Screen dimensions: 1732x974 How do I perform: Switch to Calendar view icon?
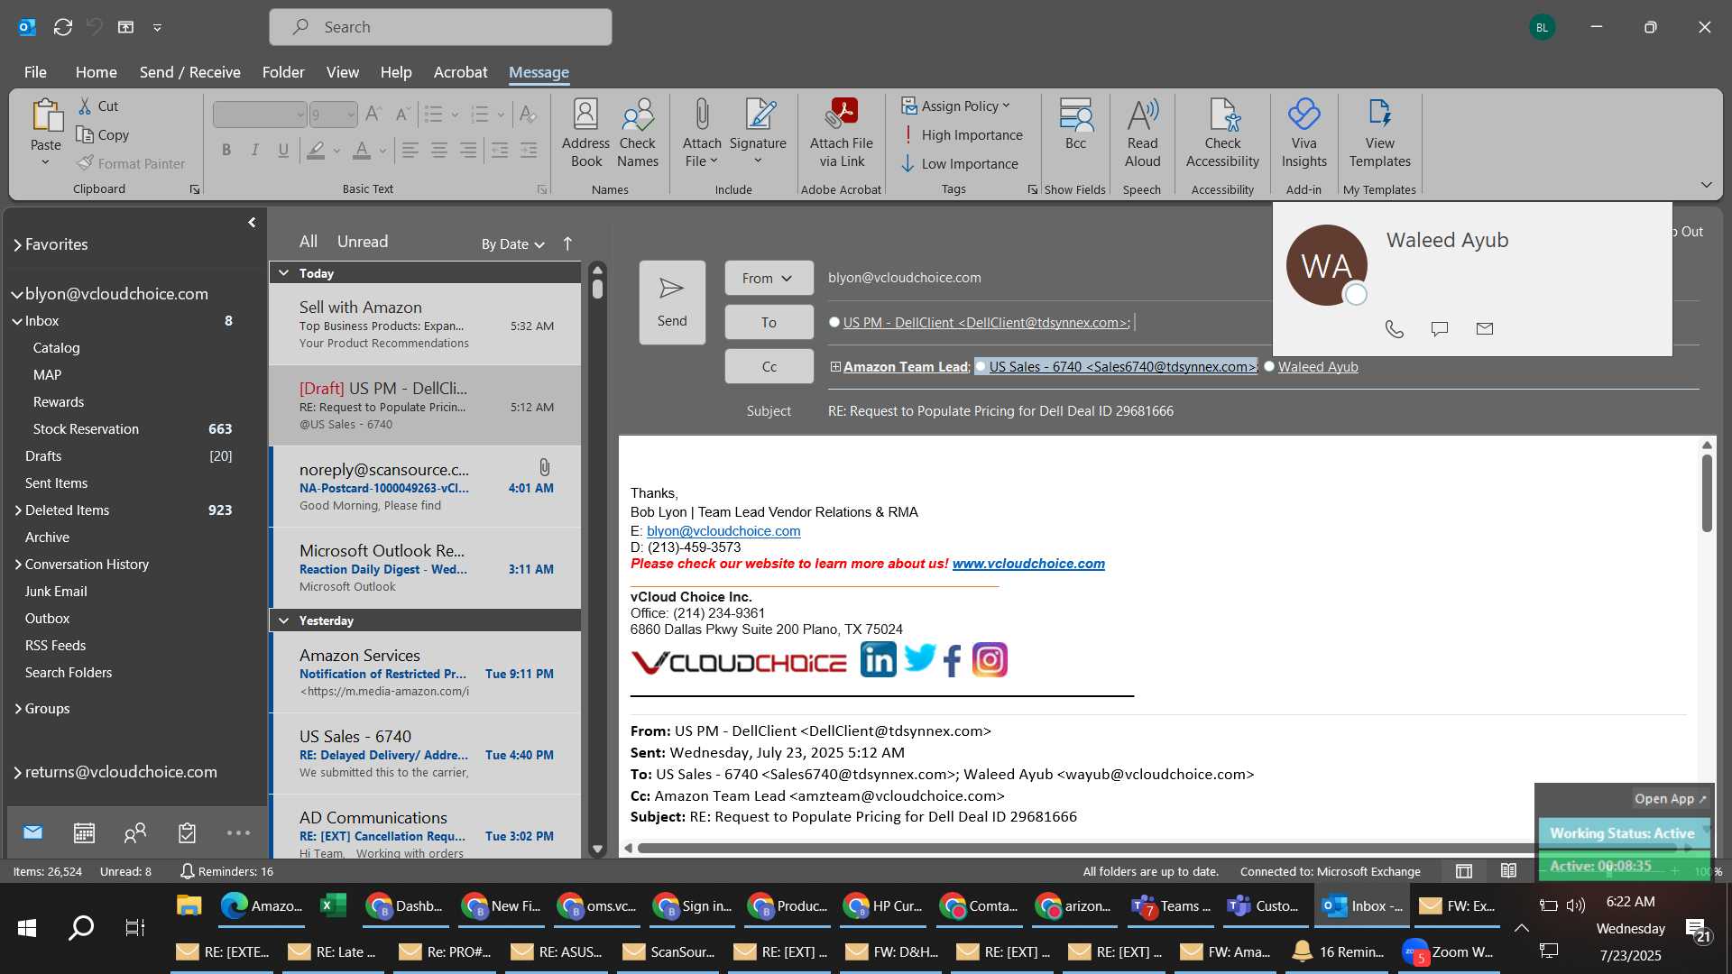[84, 833]
